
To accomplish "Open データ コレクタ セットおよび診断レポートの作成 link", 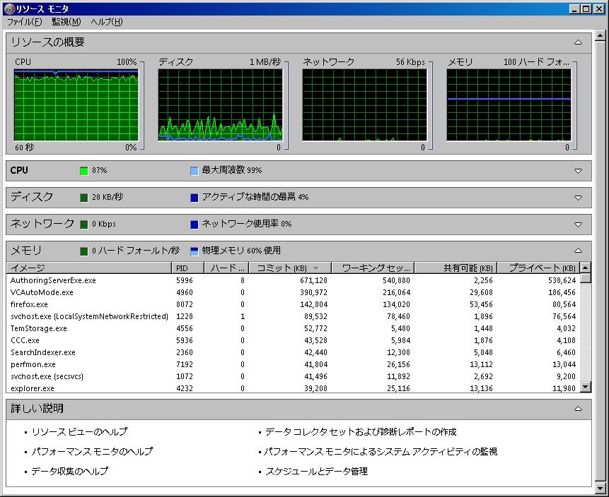I will [361, 432].
